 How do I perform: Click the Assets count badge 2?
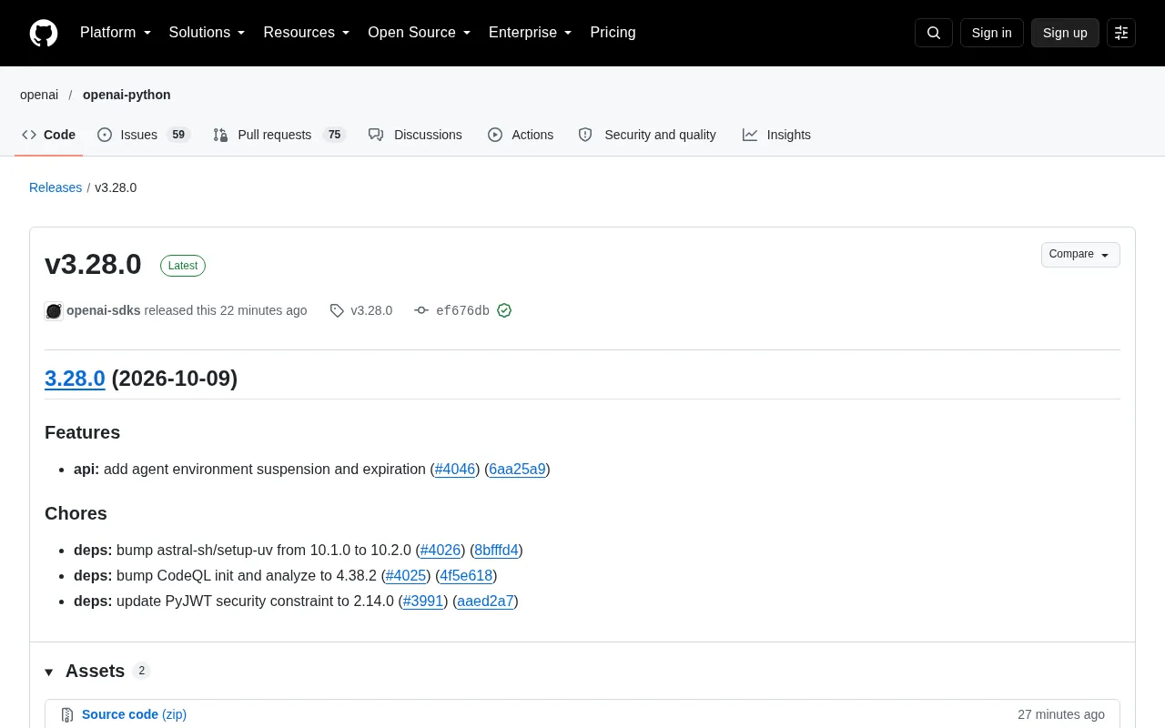pos(141,671)
